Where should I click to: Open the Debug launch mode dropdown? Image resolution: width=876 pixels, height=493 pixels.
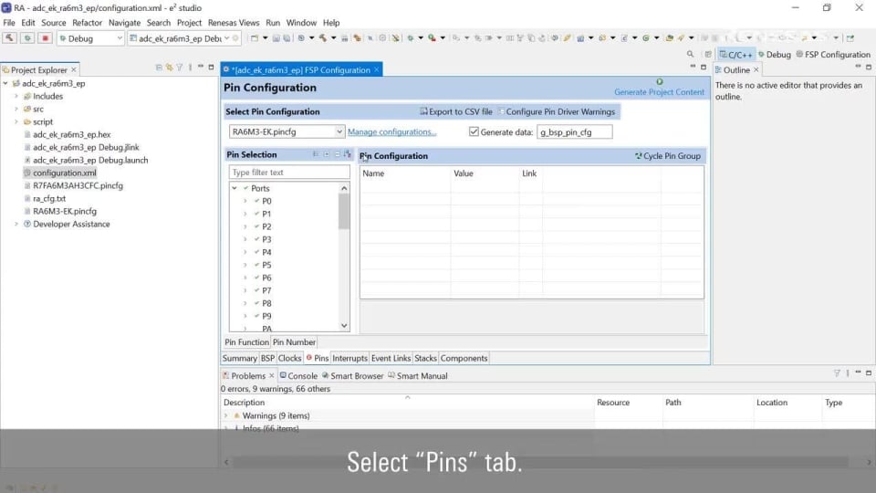[x=91, y=38]
